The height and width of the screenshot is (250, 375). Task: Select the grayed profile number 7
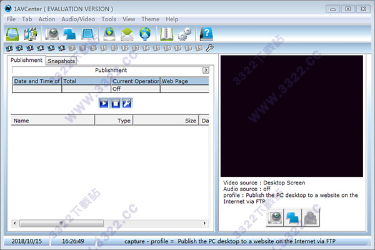tap(72, 48)
